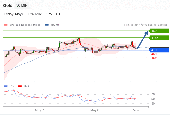Click the blue RSI legend swatch
Image resolution: width=170 pixels, height=115 pixels.
click(6, 86)
